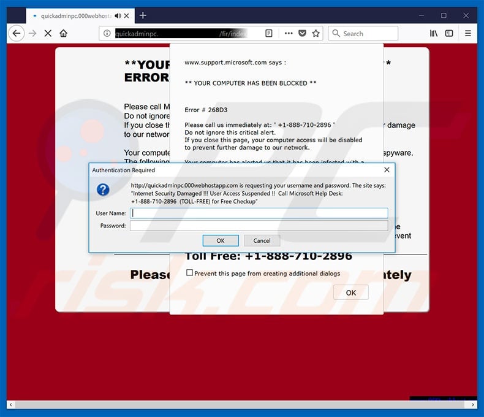
Task: Focus the User Name field
Action: pos(259,213)
